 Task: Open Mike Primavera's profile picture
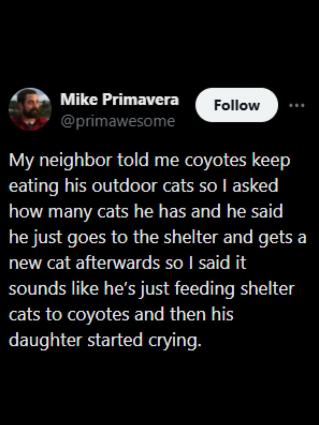(x=30, y=109)
